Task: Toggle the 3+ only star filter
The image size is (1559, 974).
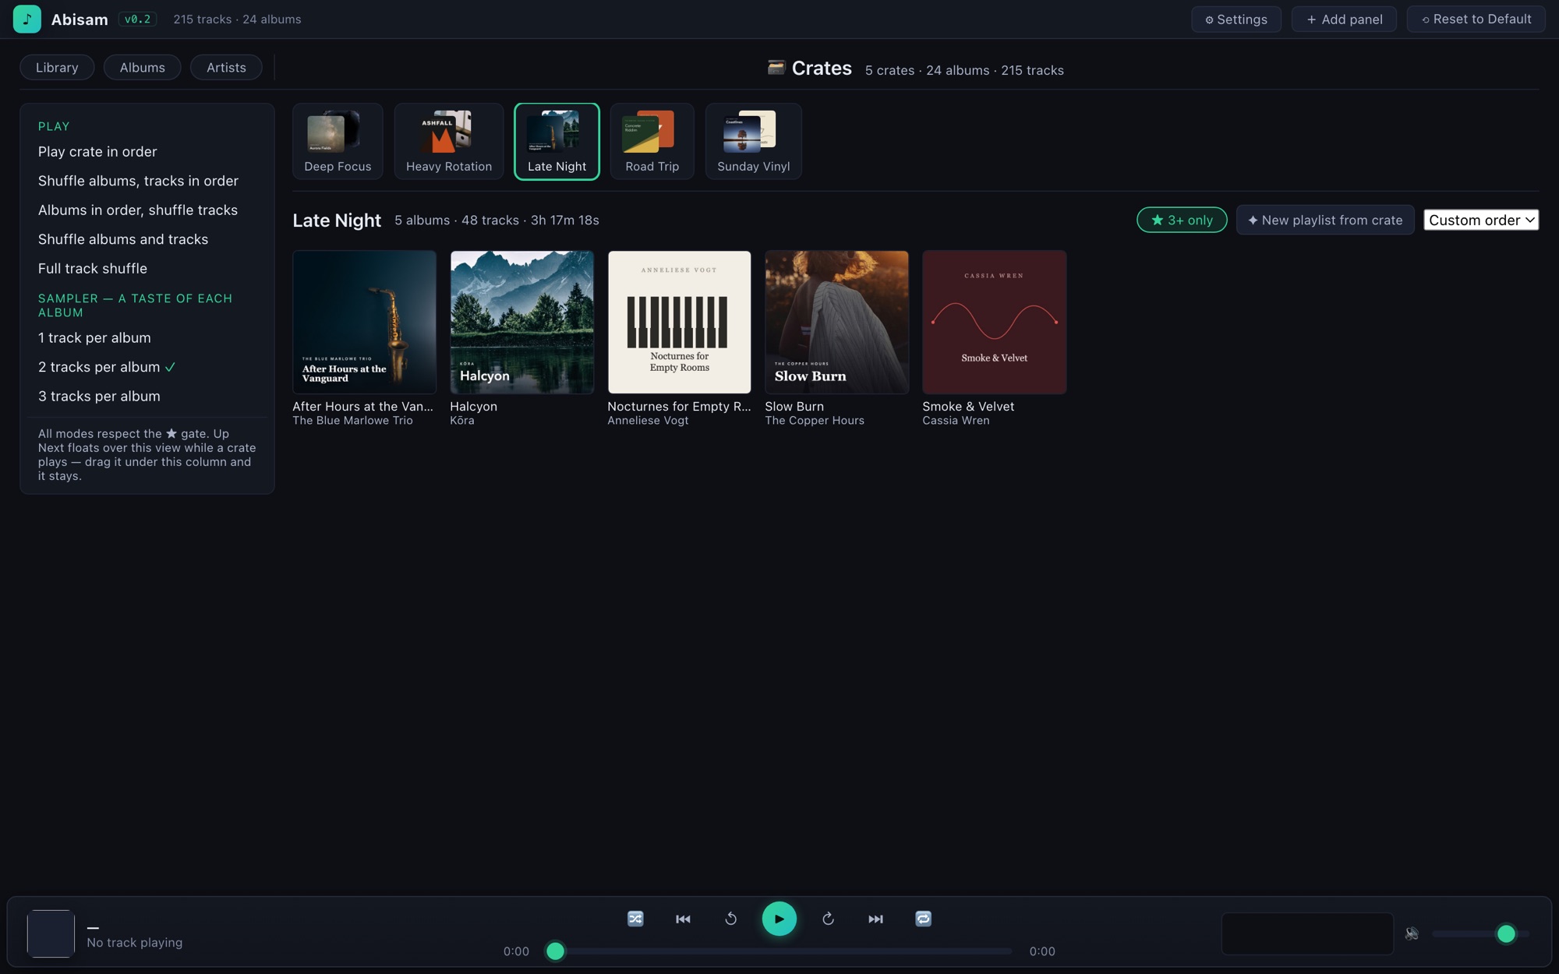Action: point(1182,220)
